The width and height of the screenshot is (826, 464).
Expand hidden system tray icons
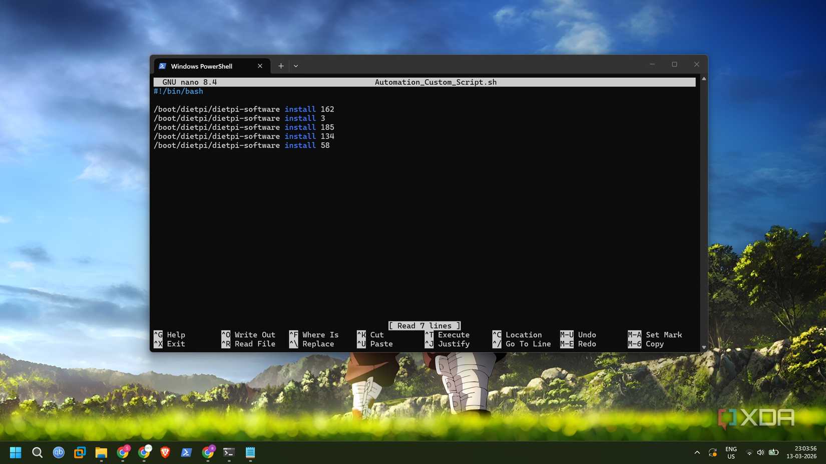pyautogui.click(x=697, y=453)
